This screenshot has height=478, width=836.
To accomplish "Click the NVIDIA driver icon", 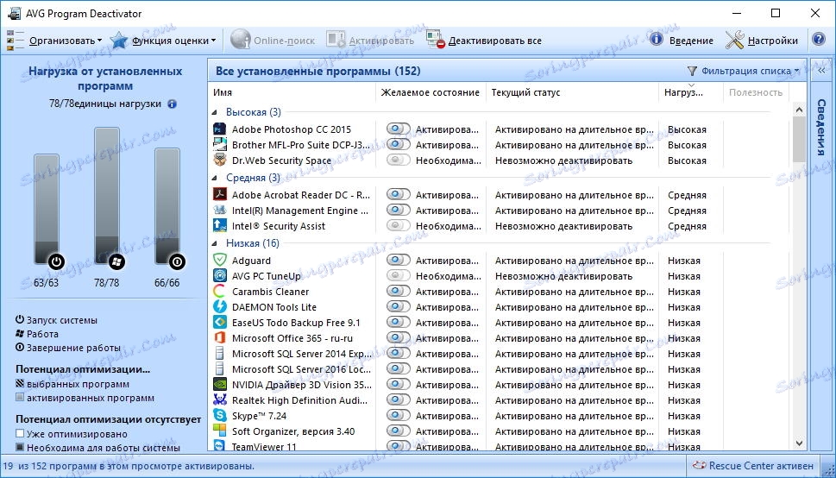I will (220, 385).
